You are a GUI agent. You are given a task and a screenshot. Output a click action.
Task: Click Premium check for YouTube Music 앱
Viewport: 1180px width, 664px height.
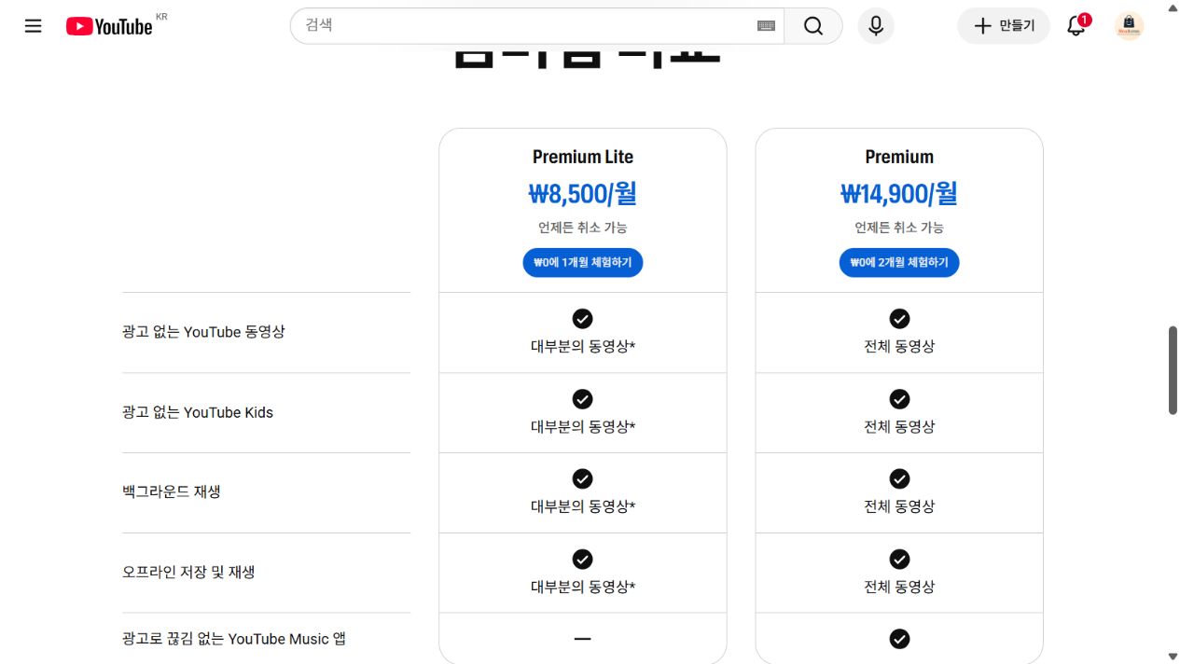pyautogui.click(x=899, y=639)
